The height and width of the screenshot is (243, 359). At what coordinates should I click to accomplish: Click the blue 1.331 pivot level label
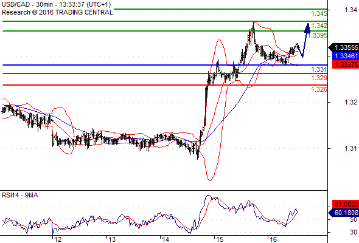click(319, 69)
